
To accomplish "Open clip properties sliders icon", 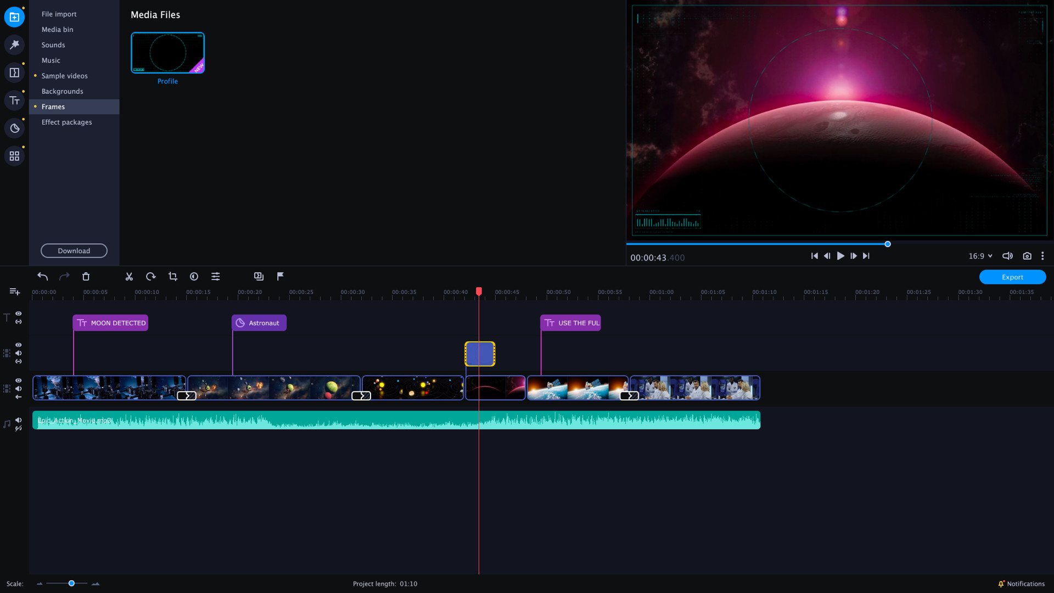I will [x=216, y=276].
